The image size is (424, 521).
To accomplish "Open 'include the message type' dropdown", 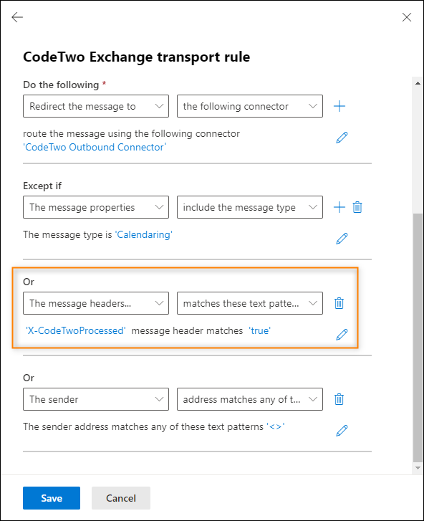I will [x=250, y=207].
